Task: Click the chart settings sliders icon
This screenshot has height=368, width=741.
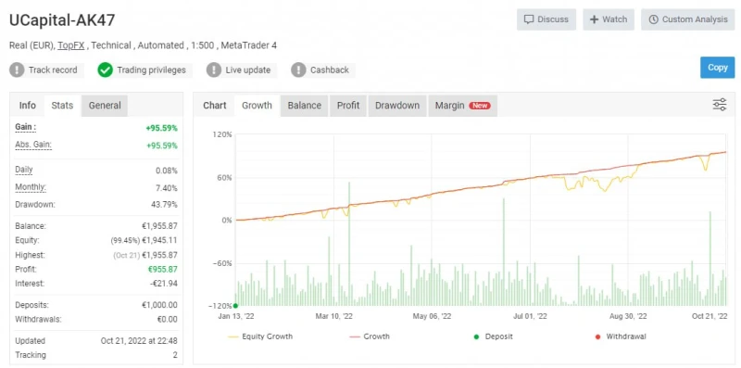Action: click(720, 105)
